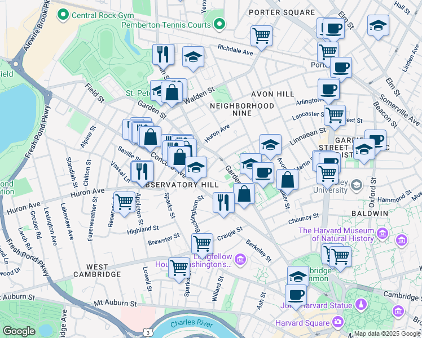The image size is (422, 338).
Task: Select the school marker near Garfield Street label
Action: click(x=364, y=150)
